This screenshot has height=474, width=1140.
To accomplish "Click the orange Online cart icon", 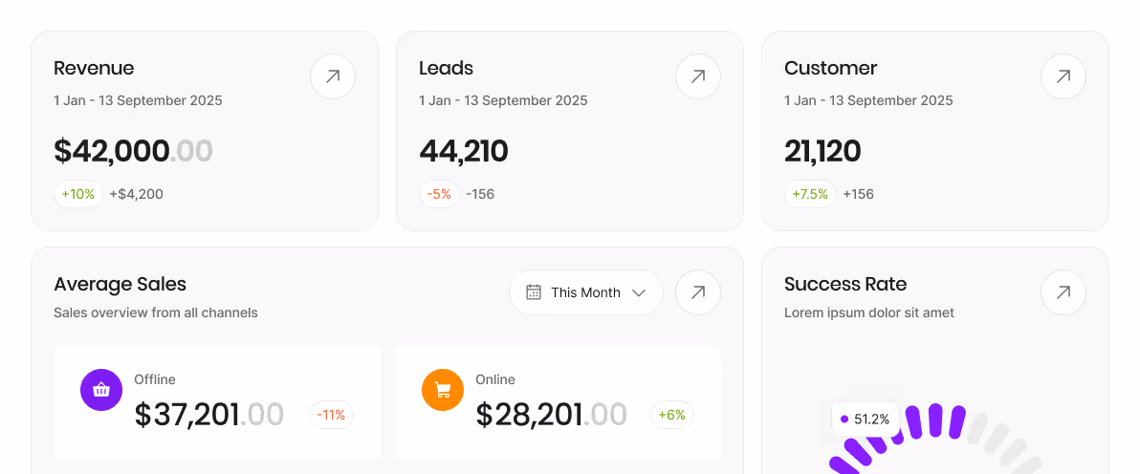I will tap(443, 390).
